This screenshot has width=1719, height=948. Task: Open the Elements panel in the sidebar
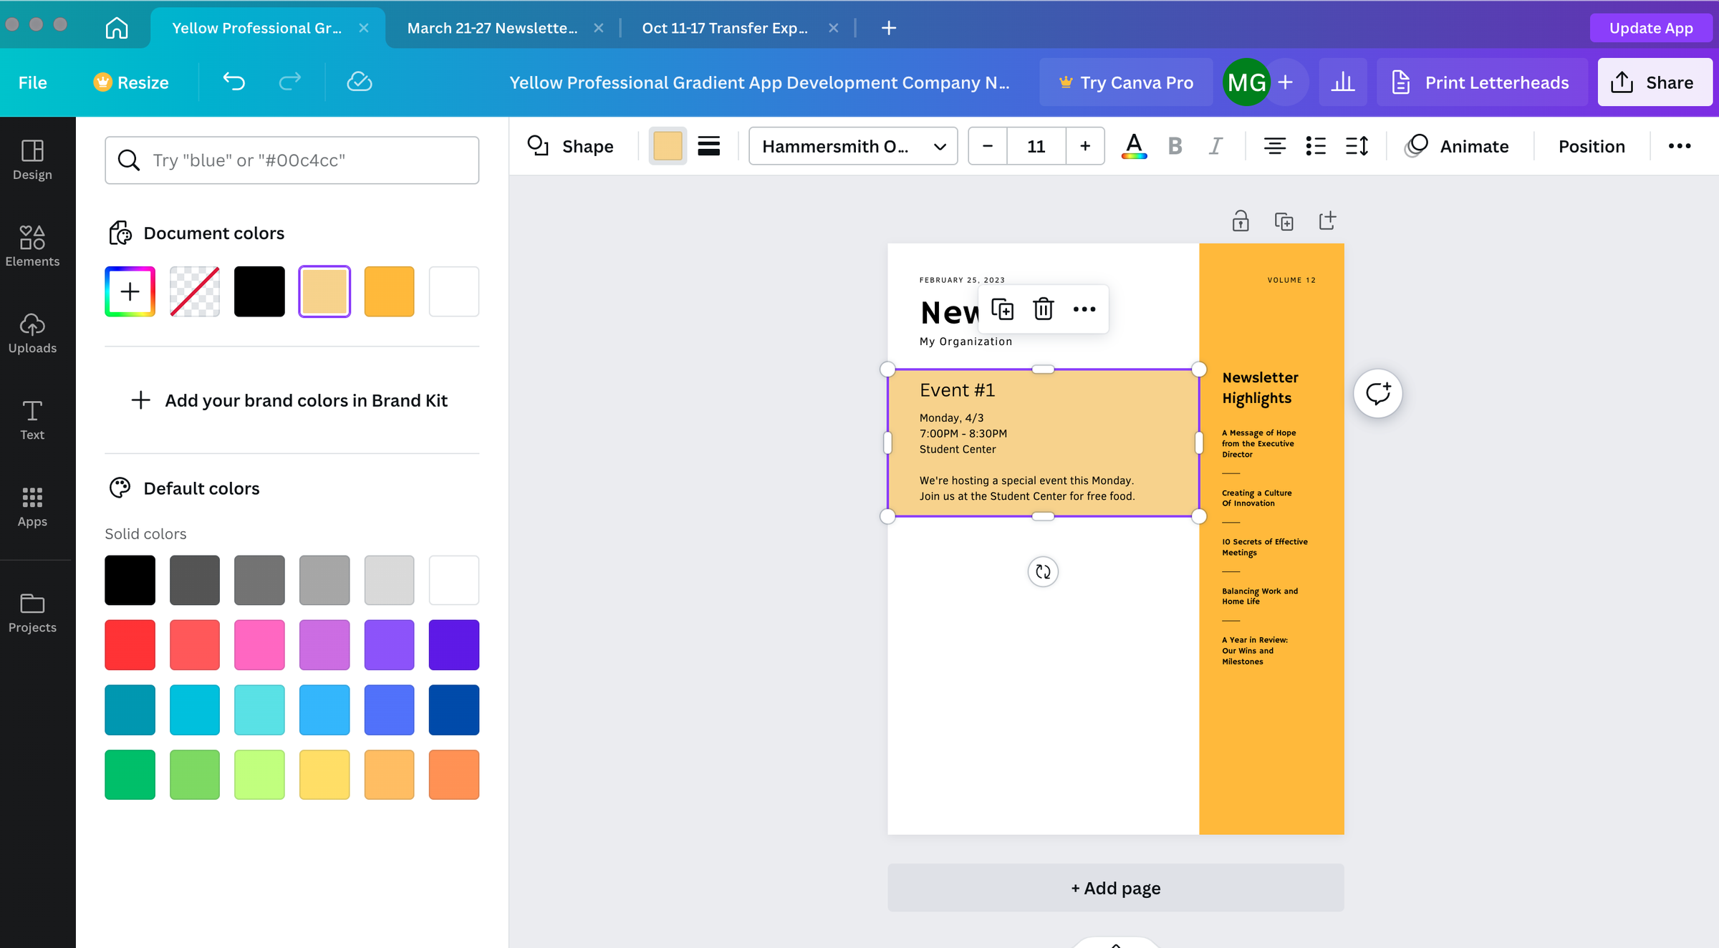(x=32, y=246)
